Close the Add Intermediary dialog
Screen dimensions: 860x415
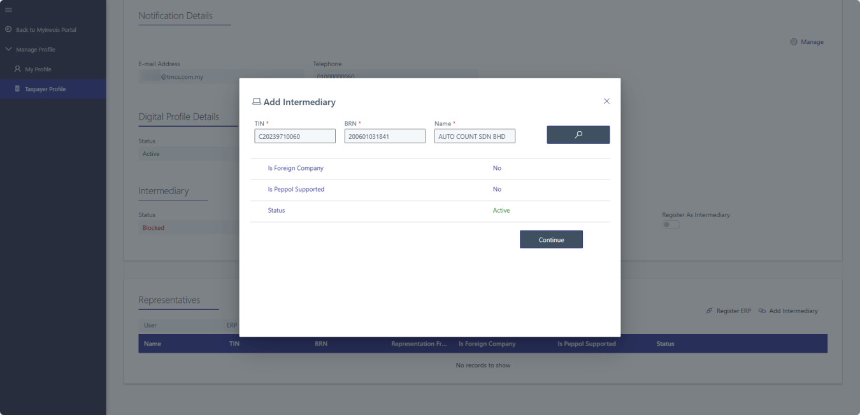606,101
